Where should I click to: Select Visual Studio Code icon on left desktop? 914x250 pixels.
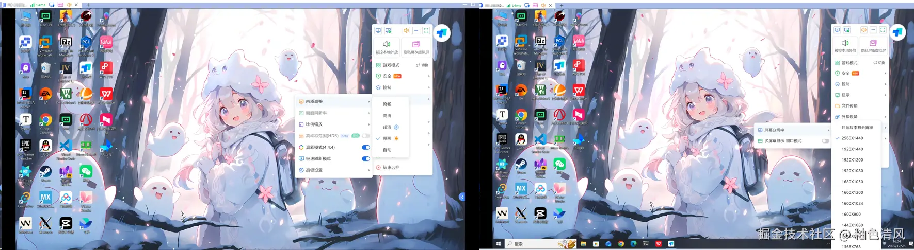click(x=66, y=149)
